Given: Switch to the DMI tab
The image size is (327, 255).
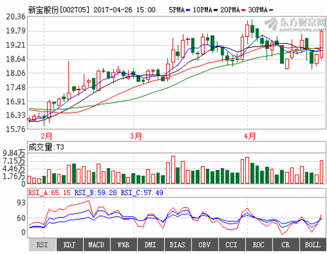Looking at the screenshot, I should coord(150,245).
